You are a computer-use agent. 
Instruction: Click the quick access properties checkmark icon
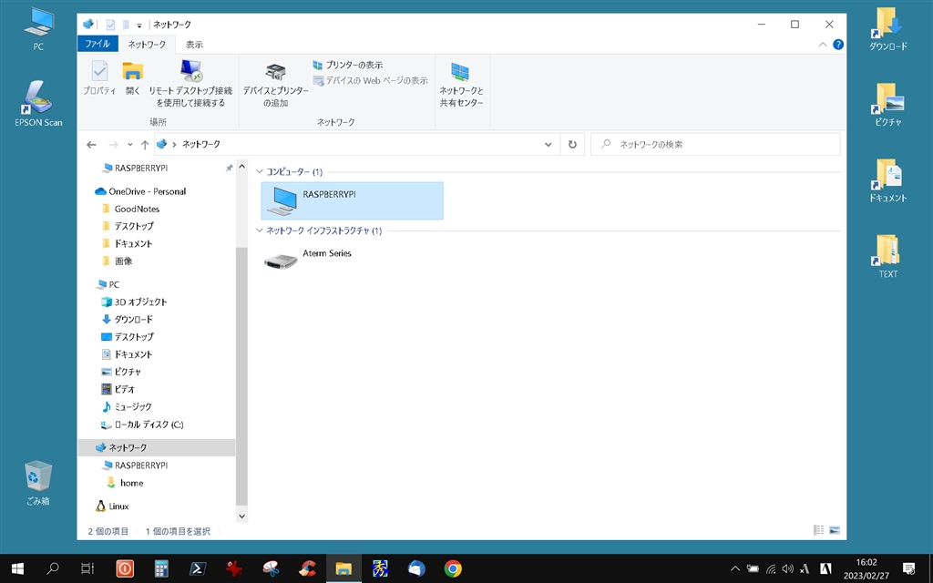tap(110, 25)
